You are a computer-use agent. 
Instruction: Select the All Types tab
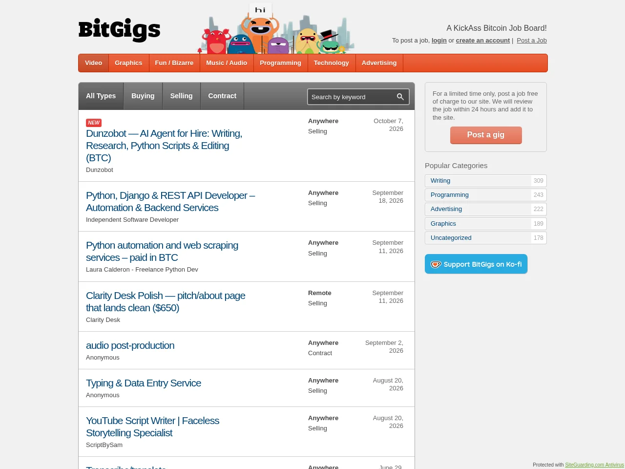pos(101,96)
